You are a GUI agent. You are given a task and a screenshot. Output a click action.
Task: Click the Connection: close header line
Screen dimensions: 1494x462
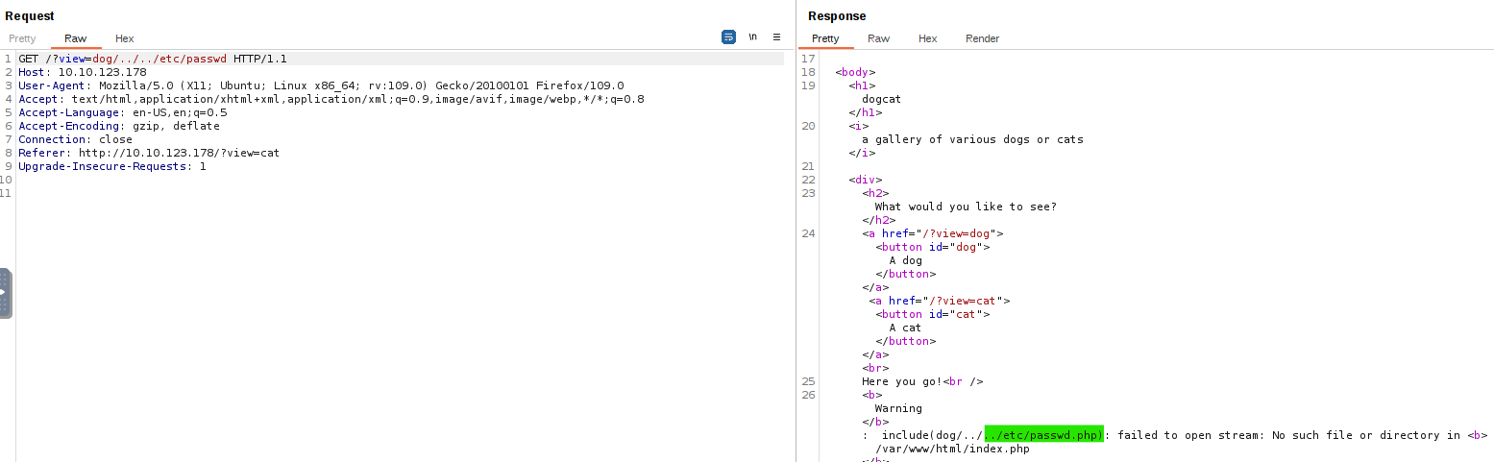coord(75,139)
